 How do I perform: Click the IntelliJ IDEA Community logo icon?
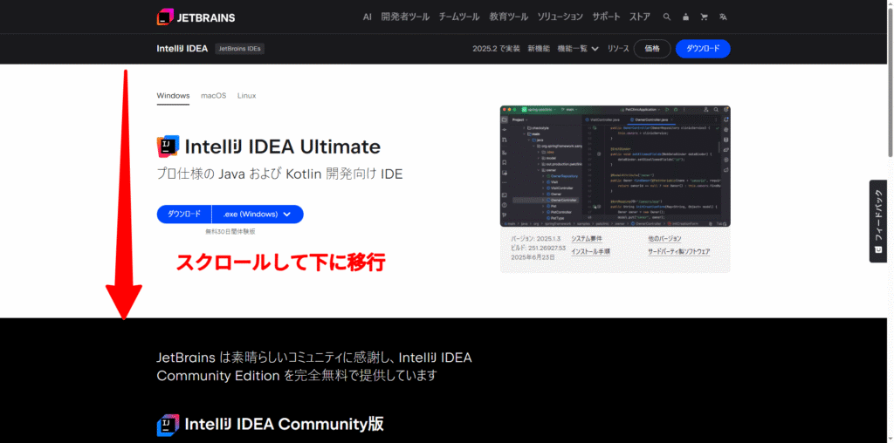pyautogui.click(x=168, y=425)
